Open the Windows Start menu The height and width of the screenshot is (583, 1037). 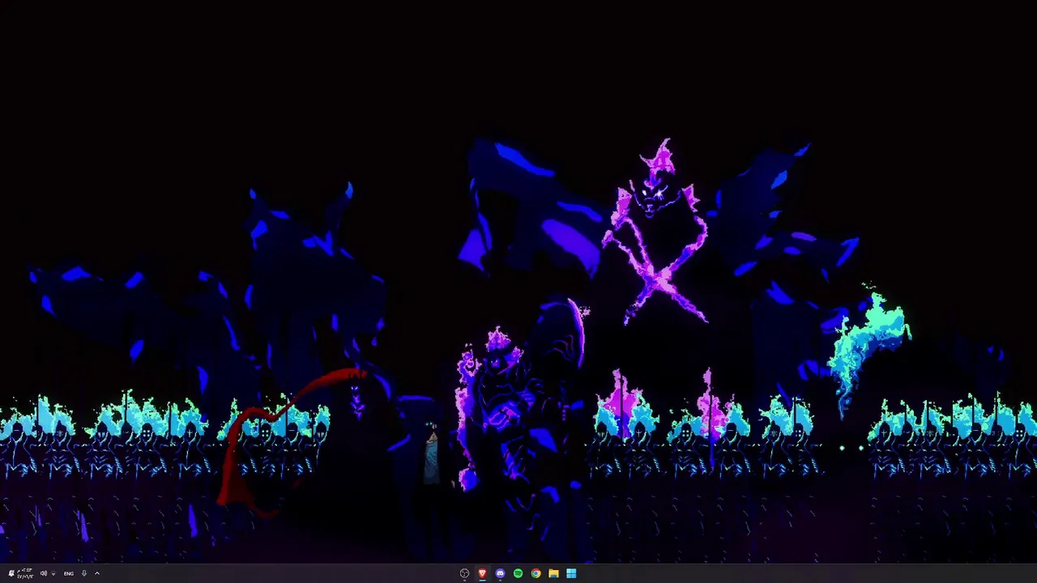(571, 573)
